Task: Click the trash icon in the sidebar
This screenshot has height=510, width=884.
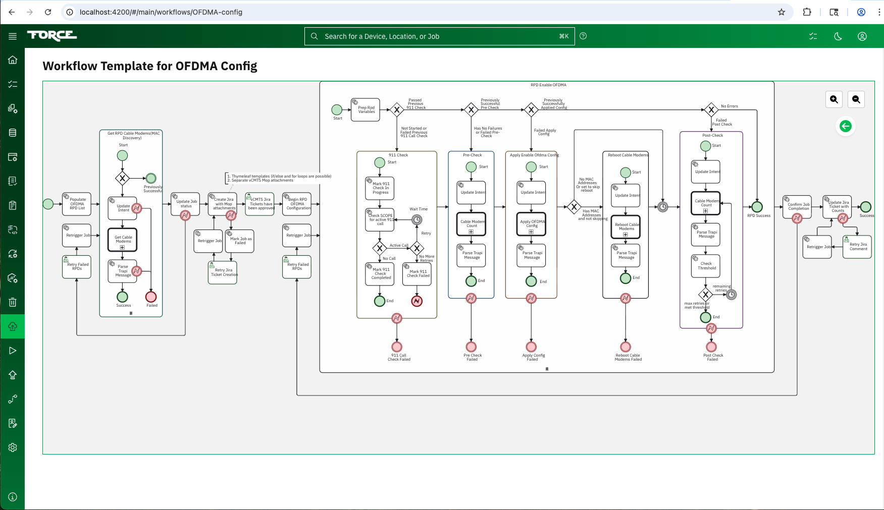Action: 13,302
